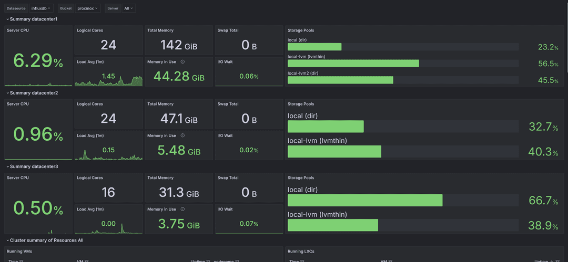Collapse Cluster summary of Resources All row

[7, 240]
